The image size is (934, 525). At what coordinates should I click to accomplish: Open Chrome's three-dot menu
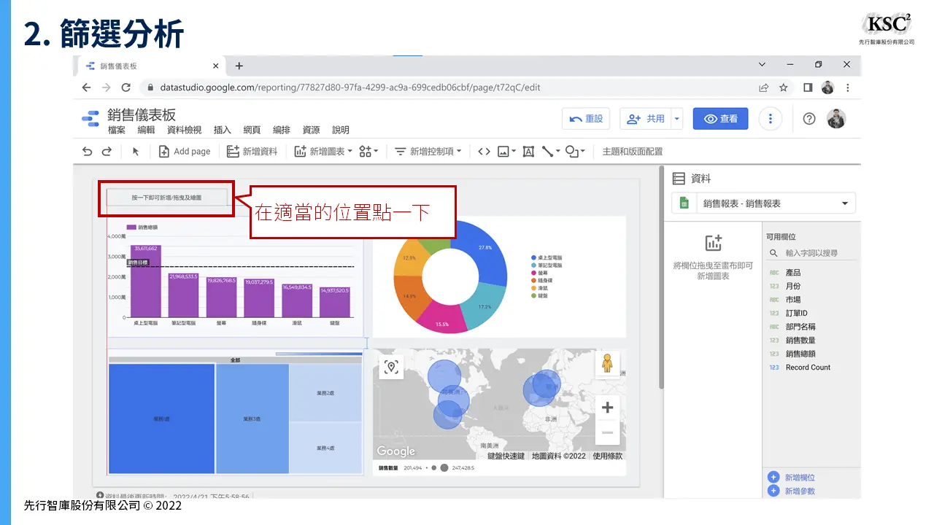coord(847,87)
